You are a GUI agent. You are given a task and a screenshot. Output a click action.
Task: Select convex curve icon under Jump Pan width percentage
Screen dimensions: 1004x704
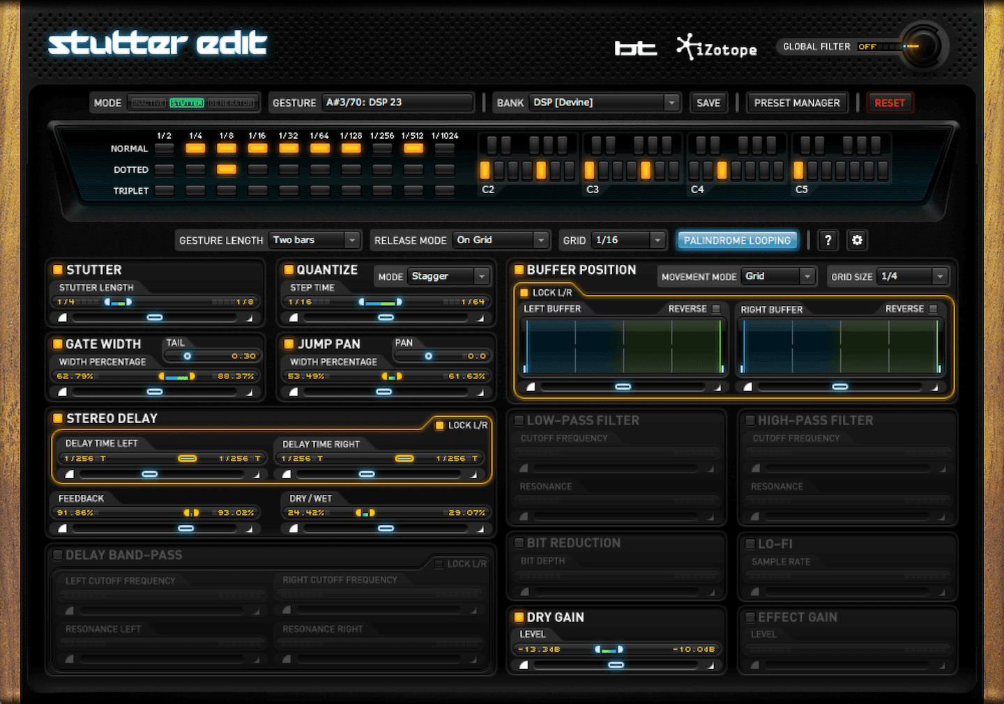pos(294,392)
